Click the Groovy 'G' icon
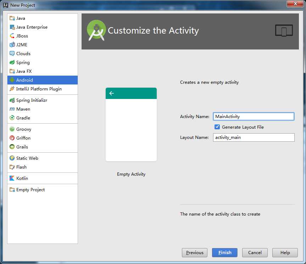 coord(12,129)
